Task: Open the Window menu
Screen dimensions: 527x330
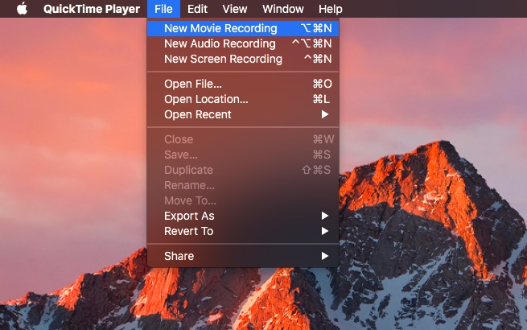Action: coord(283,9)
